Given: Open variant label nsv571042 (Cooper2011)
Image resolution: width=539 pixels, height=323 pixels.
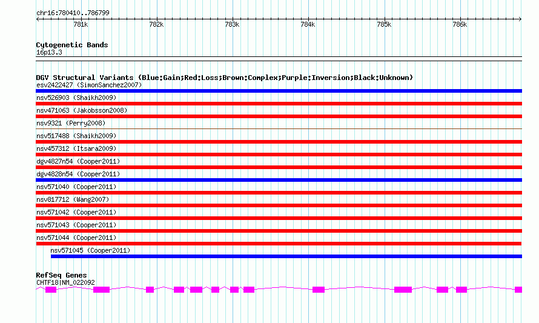Looking at the screenshot, I should coord(76,212).
